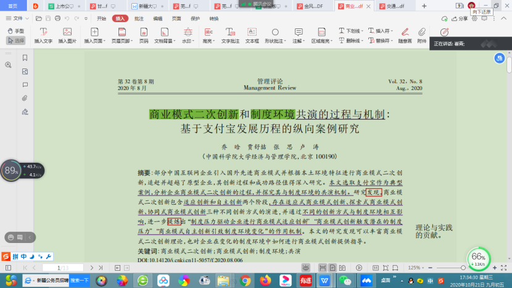Click the Text Box (文本框) tool
This screenshot has height=288, width=512.
[x=252, y=35]
